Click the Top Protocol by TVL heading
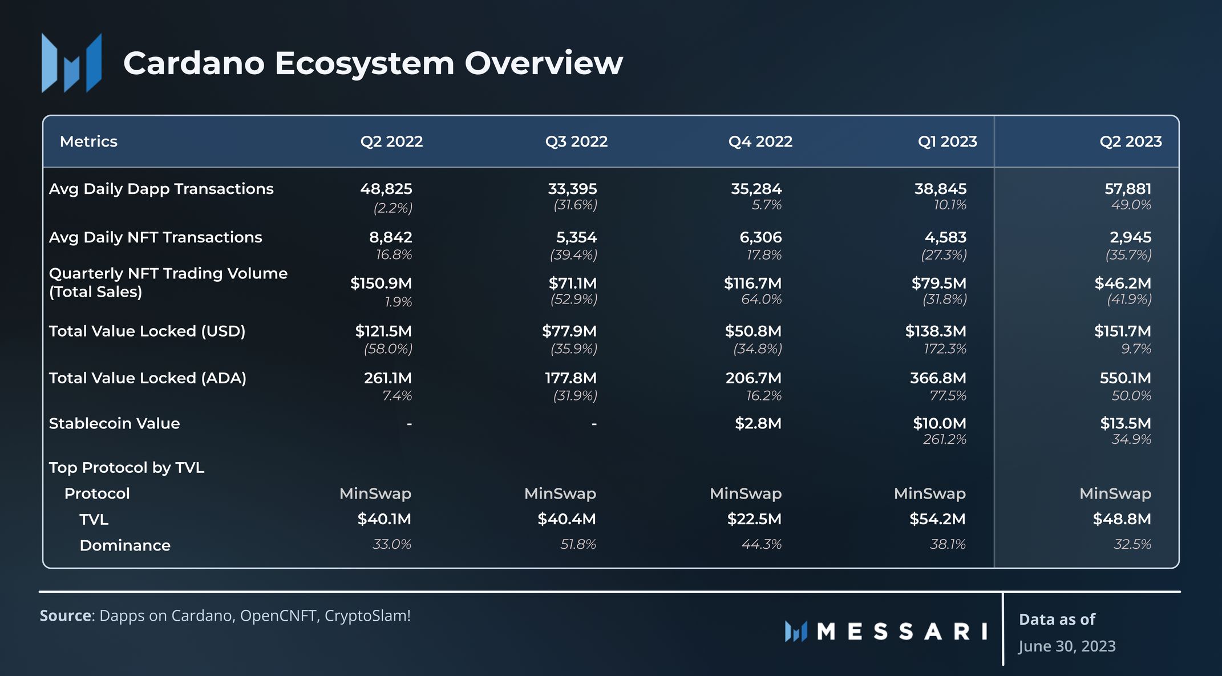This screenshot has height=676, width=1222. (x=126, y=468)
